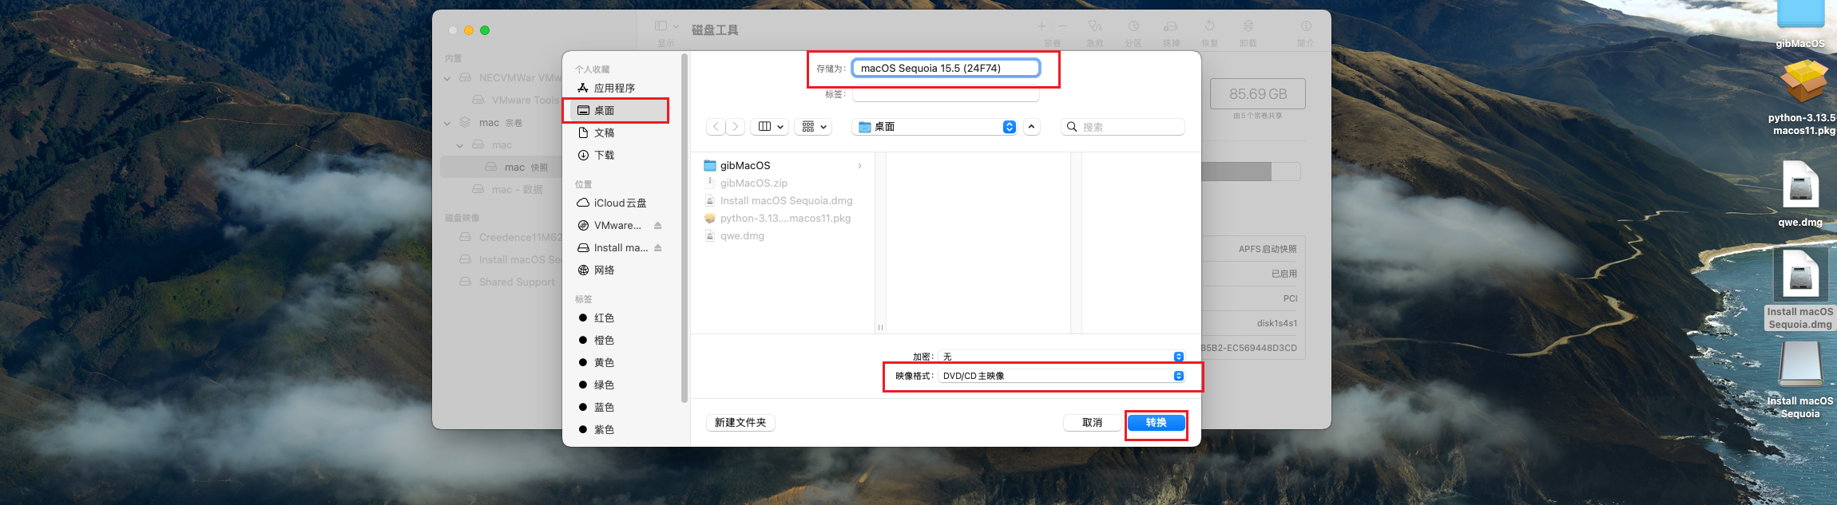Screen dimensions: 1837x505
Task: Click the 转换 (Convert) button
Action: coord(1156,423)
